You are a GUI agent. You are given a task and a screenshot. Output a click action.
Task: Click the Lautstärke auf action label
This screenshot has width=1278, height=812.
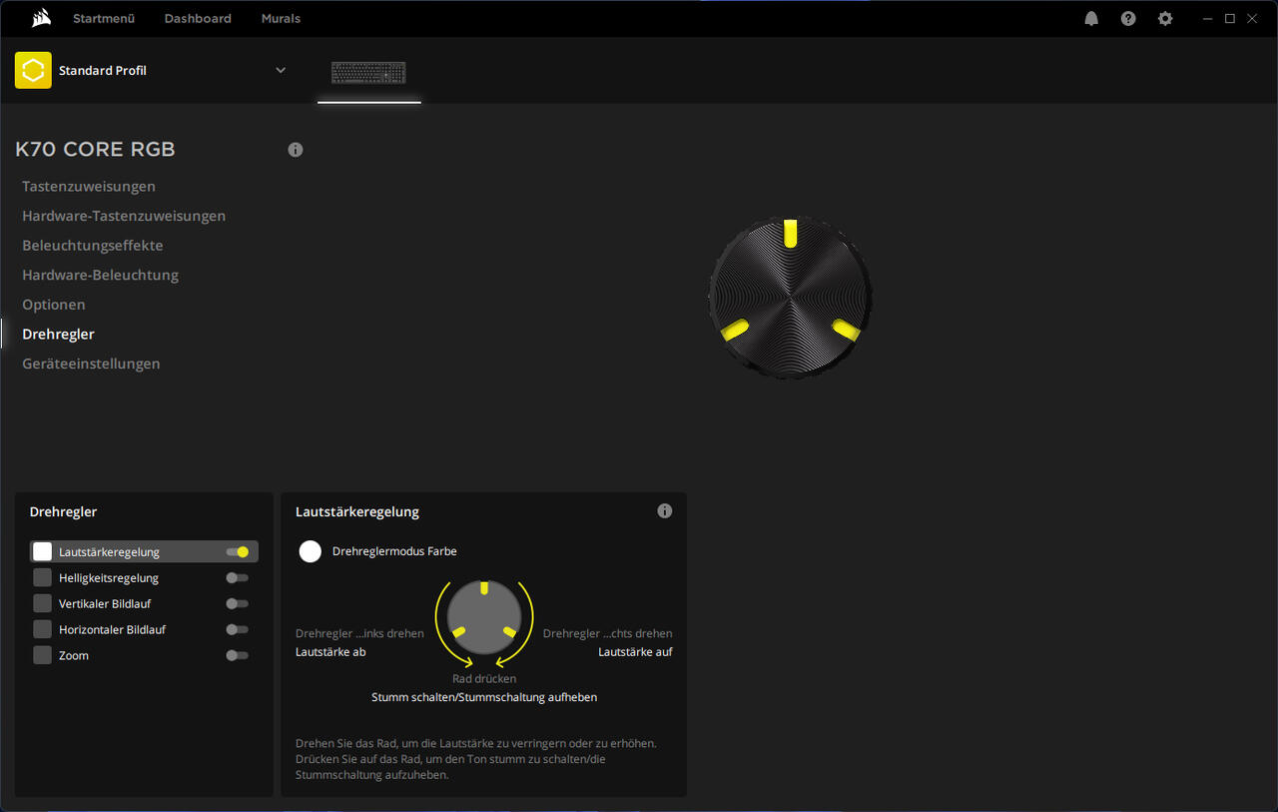(635, 652)
